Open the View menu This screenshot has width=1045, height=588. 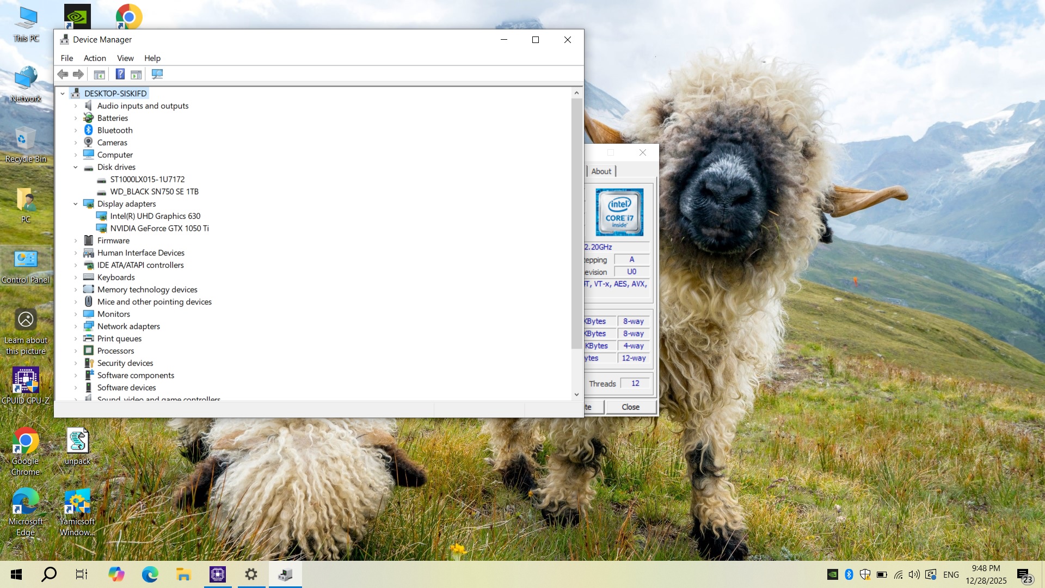(x=125, y=58)
